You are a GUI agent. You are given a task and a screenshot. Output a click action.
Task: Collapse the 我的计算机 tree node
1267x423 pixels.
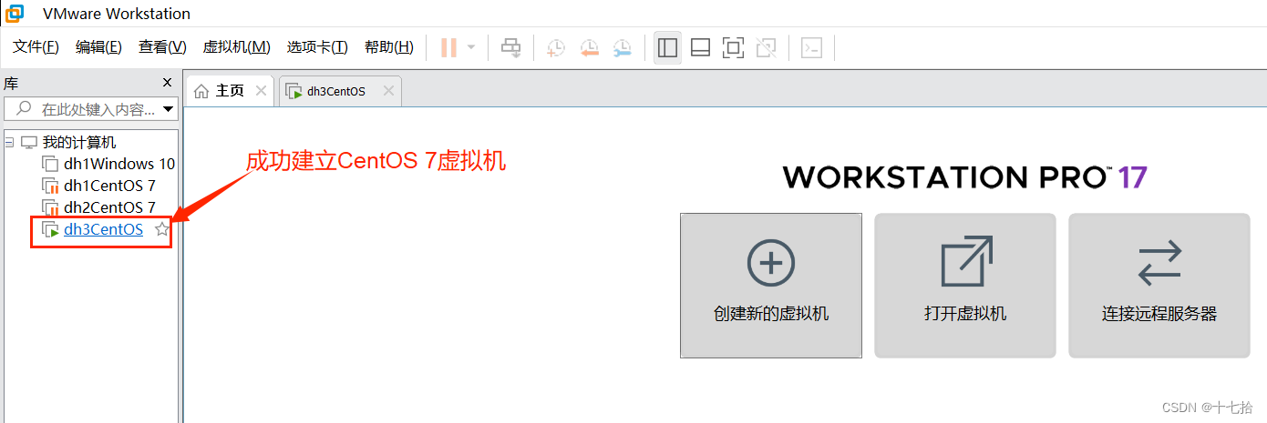pyautogui.click(x=9, y=143)
